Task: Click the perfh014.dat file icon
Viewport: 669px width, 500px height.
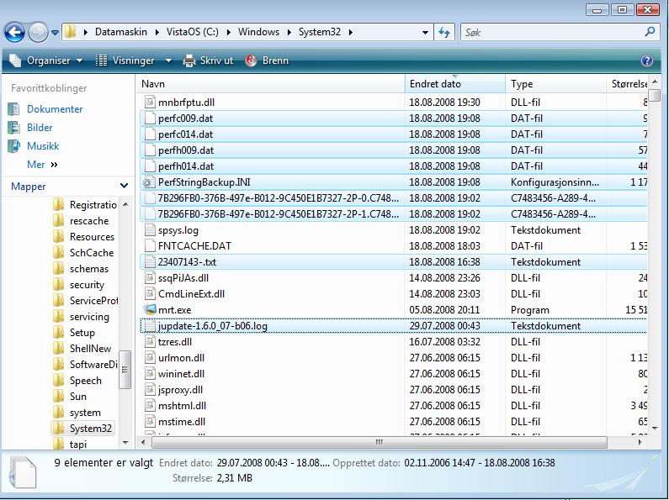Action: [150, 166]
